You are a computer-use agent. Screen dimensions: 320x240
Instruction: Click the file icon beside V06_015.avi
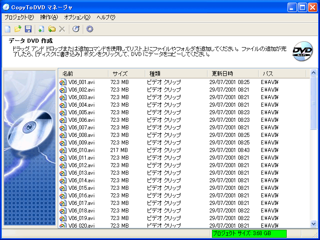pos(63,188)
